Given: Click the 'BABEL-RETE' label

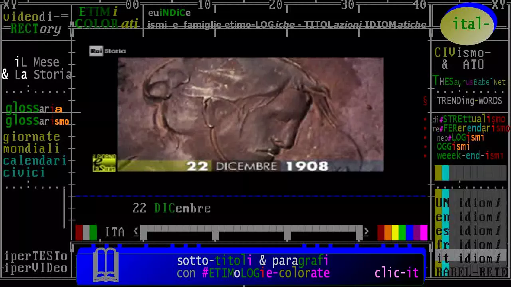Looking at the screenshot, I should pyautogui.click(x=471, y=272).
